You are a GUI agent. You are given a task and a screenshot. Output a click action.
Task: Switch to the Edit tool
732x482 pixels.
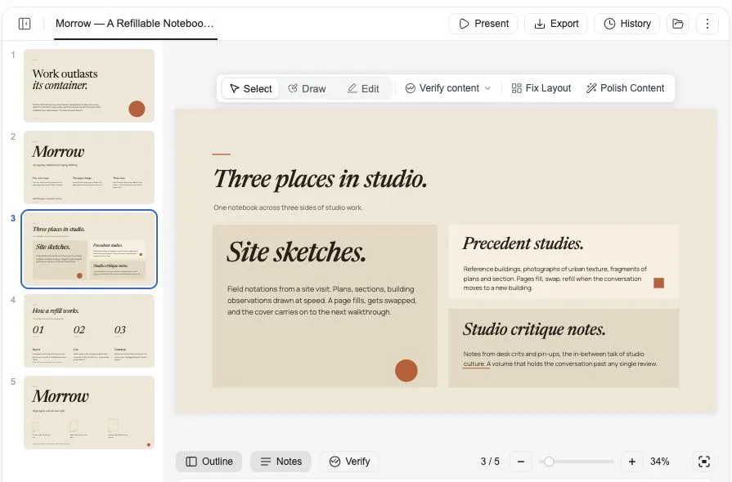tap(363, 88)
